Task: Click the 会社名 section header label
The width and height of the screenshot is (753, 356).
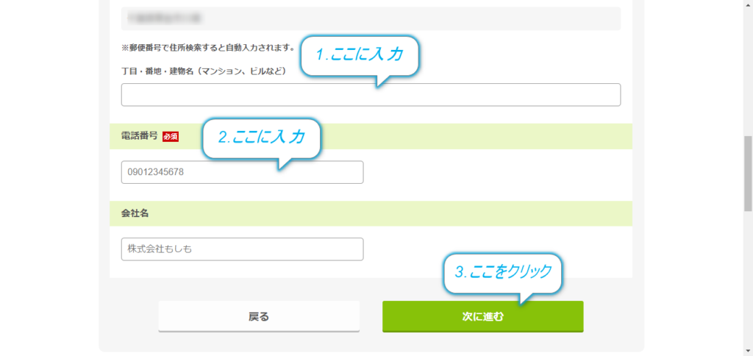Action: pyautogui.click(x=135, y=213)
